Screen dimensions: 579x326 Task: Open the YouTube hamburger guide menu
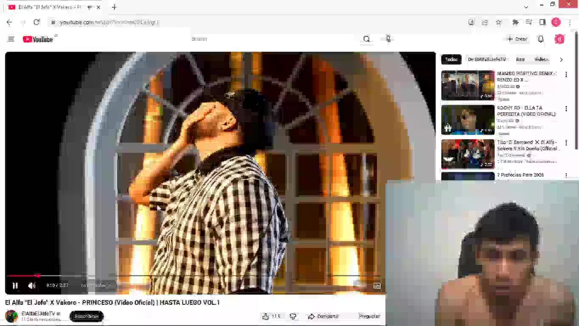tap(11, 39)
